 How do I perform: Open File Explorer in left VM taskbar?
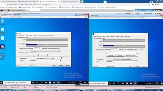[x=46, y=82]
